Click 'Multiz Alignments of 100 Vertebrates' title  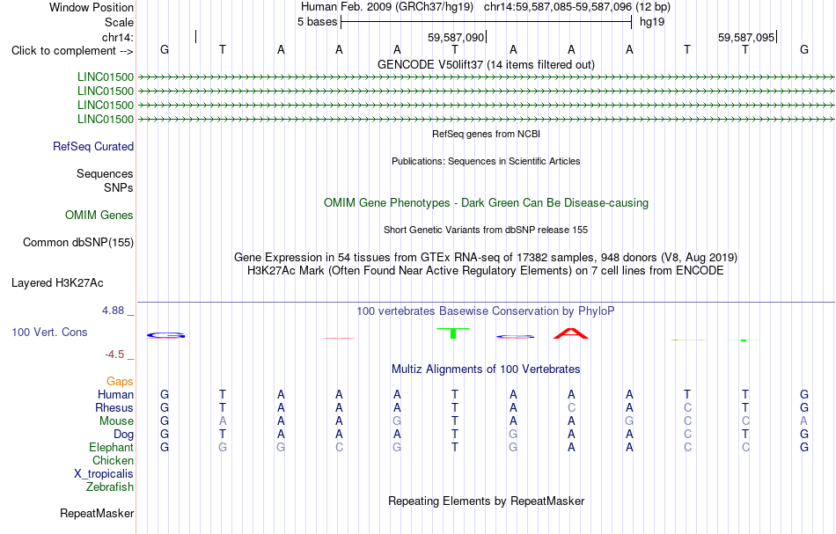pyautogui.click(x=486, y=369)
